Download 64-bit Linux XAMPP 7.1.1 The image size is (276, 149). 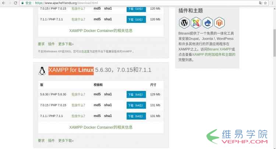point(136,116)
